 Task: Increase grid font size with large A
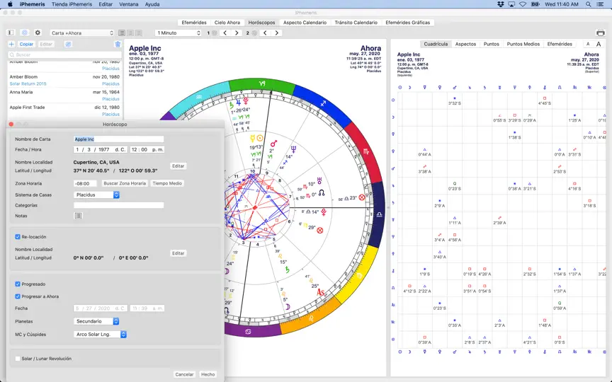599,44
